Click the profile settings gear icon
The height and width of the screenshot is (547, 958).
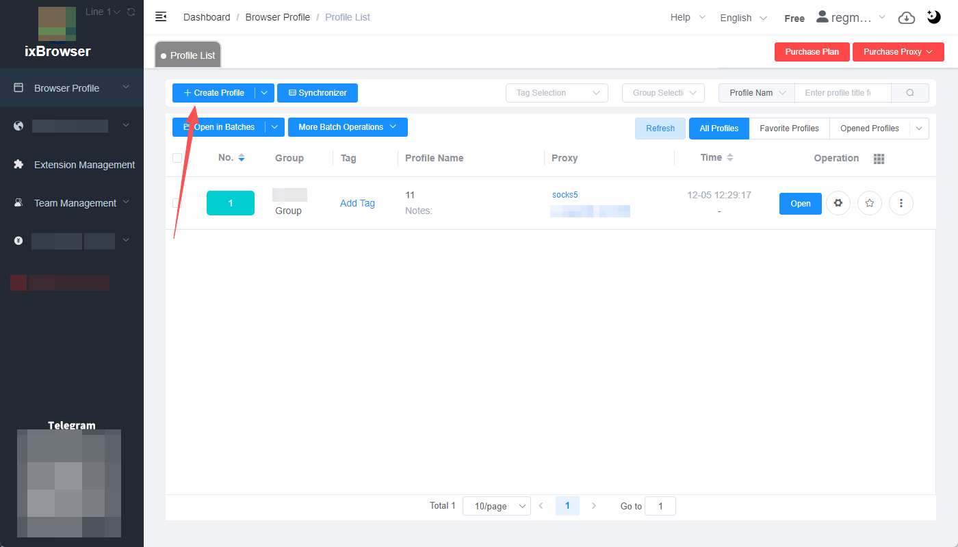[x=838, y=203]
